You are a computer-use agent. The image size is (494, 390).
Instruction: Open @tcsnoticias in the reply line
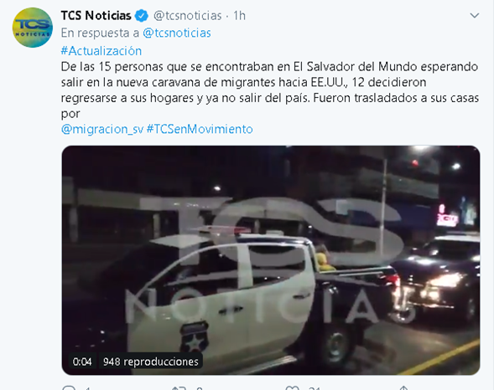[177, 33]
